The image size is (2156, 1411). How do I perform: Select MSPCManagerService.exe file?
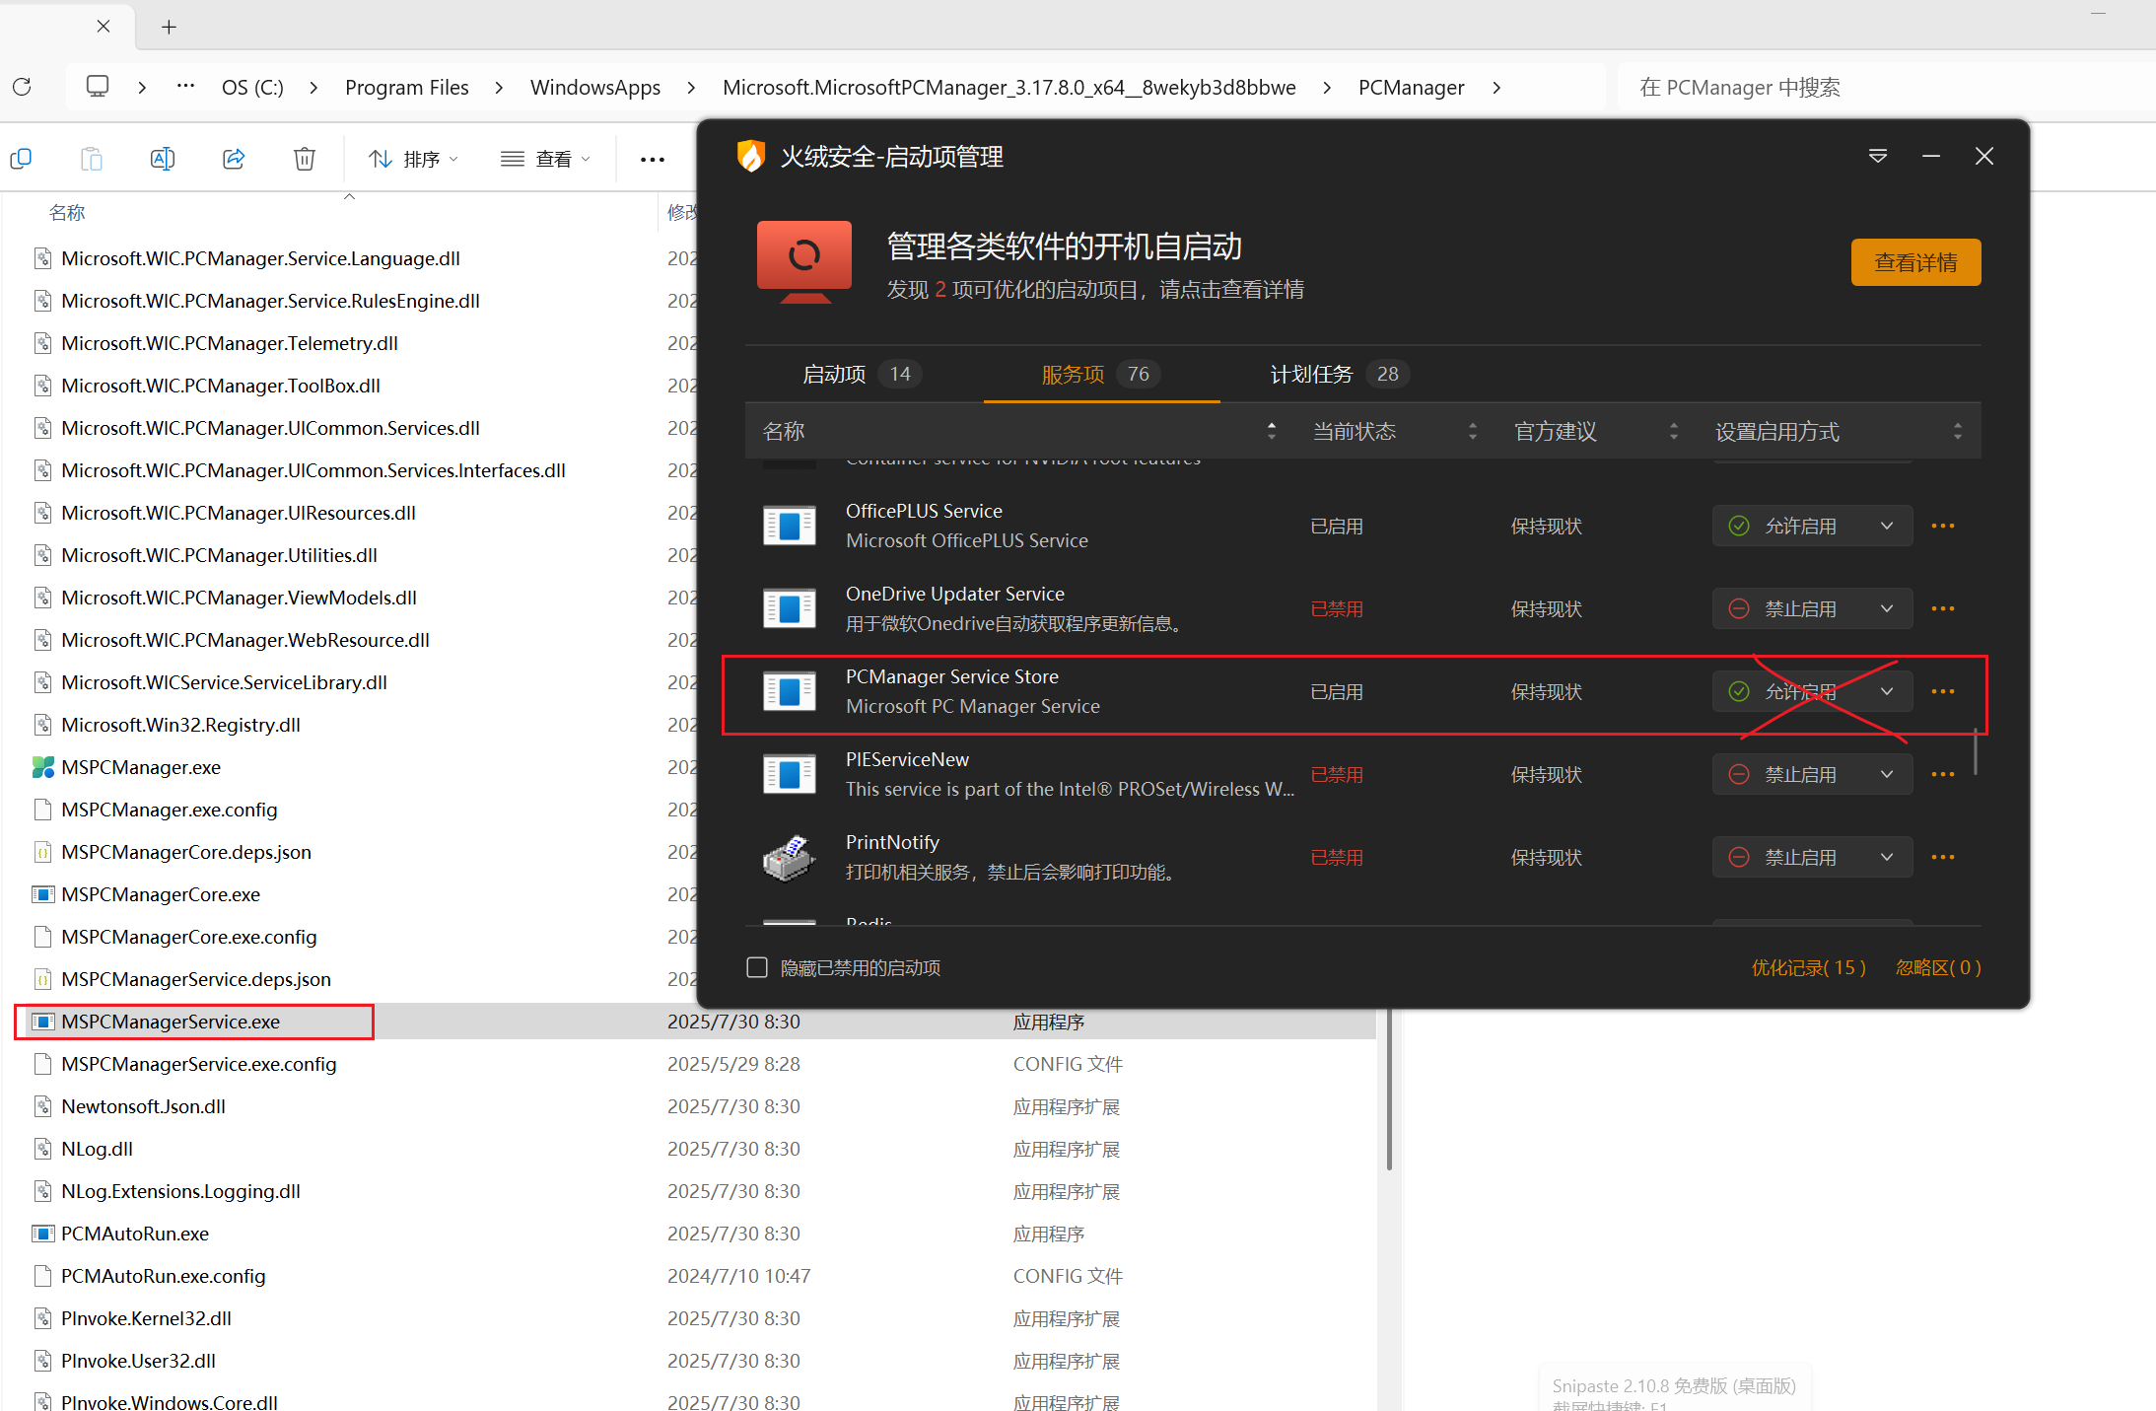171,1022
